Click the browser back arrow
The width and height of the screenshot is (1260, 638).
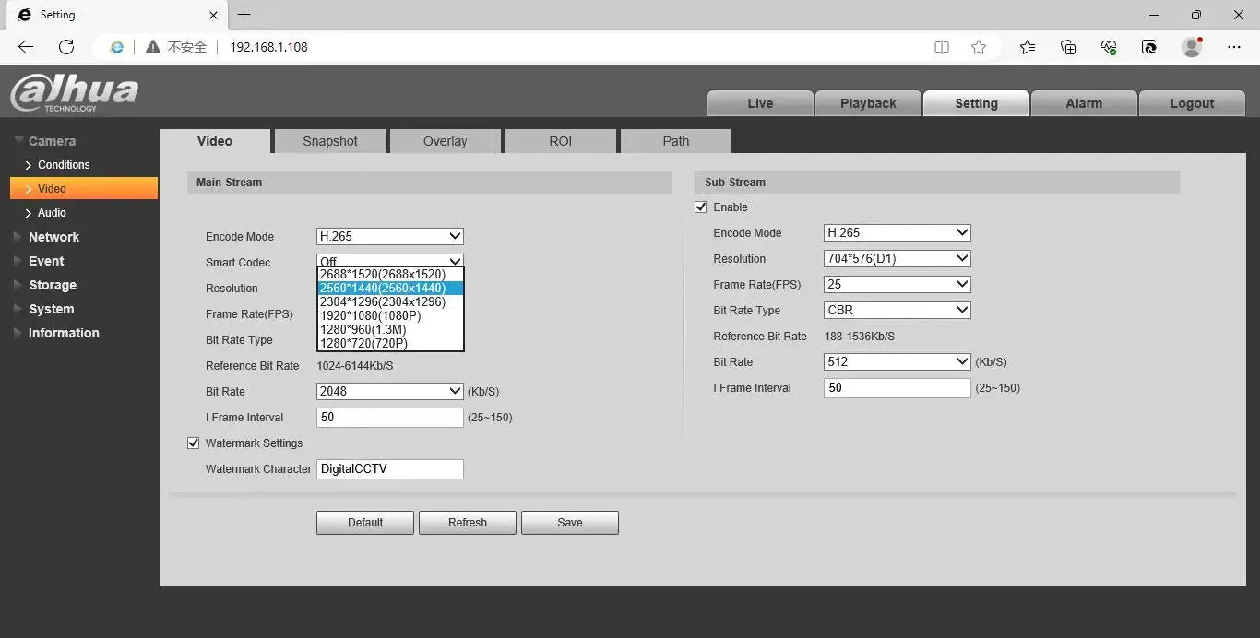[26, 47]
